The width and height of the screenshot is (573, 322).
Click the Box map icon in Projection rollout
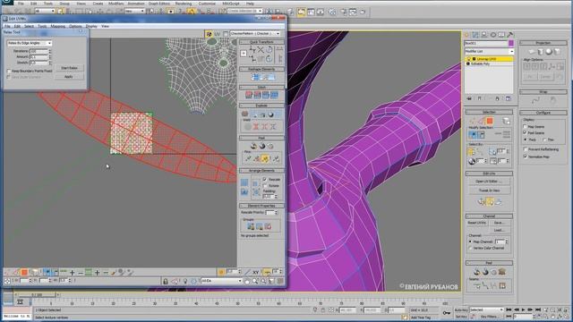click(x=557, y=52)
